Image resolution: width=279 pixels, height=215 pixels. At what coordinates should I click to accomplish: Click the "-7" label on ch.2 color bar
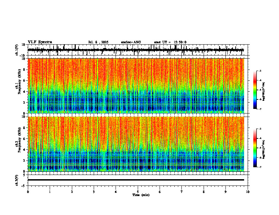pyautogui.click(x=260, y=167)
